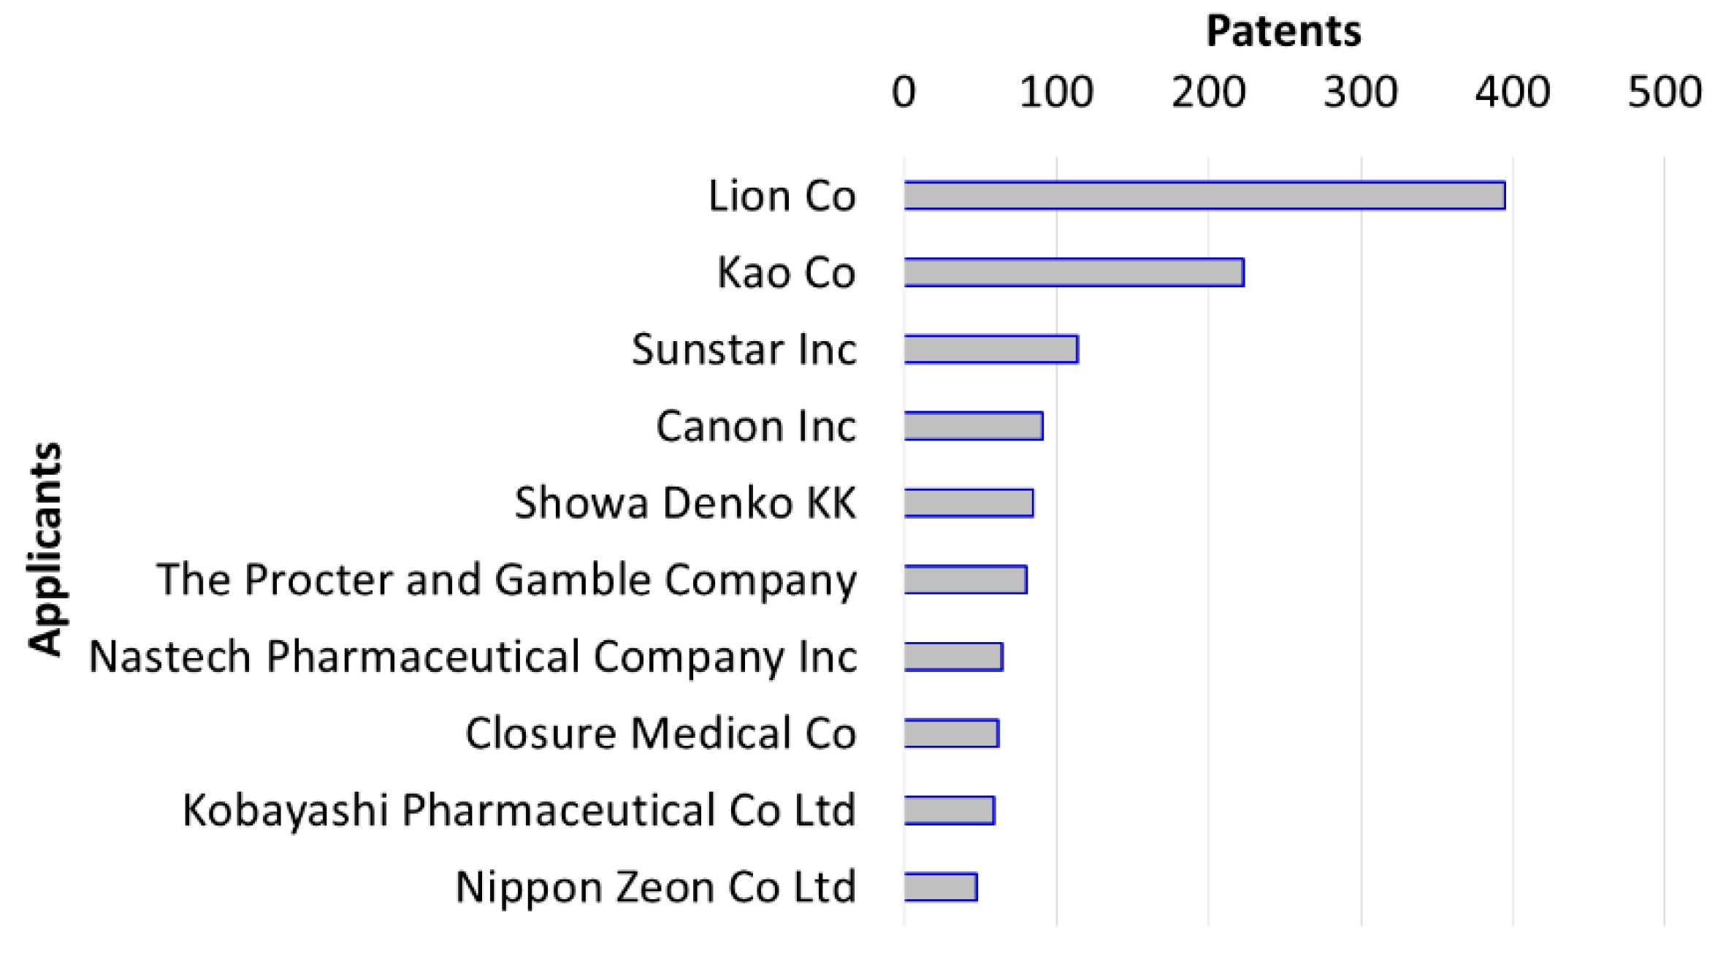
Task: Click the Showa Denko KK label
Action: click(685, 503)
